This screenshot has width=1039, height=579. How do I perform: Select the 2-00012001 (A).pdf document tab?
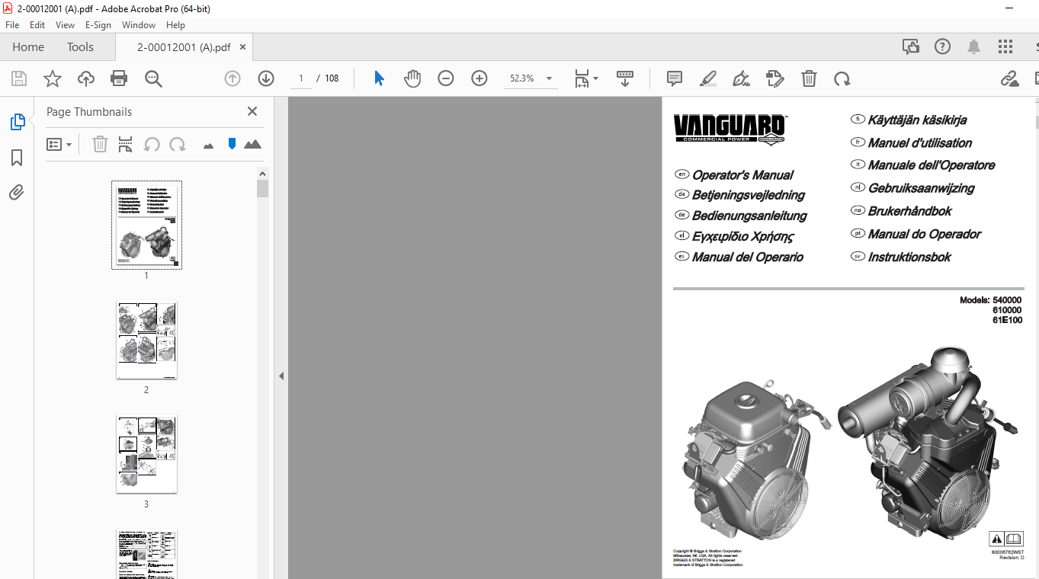(184, 47)
